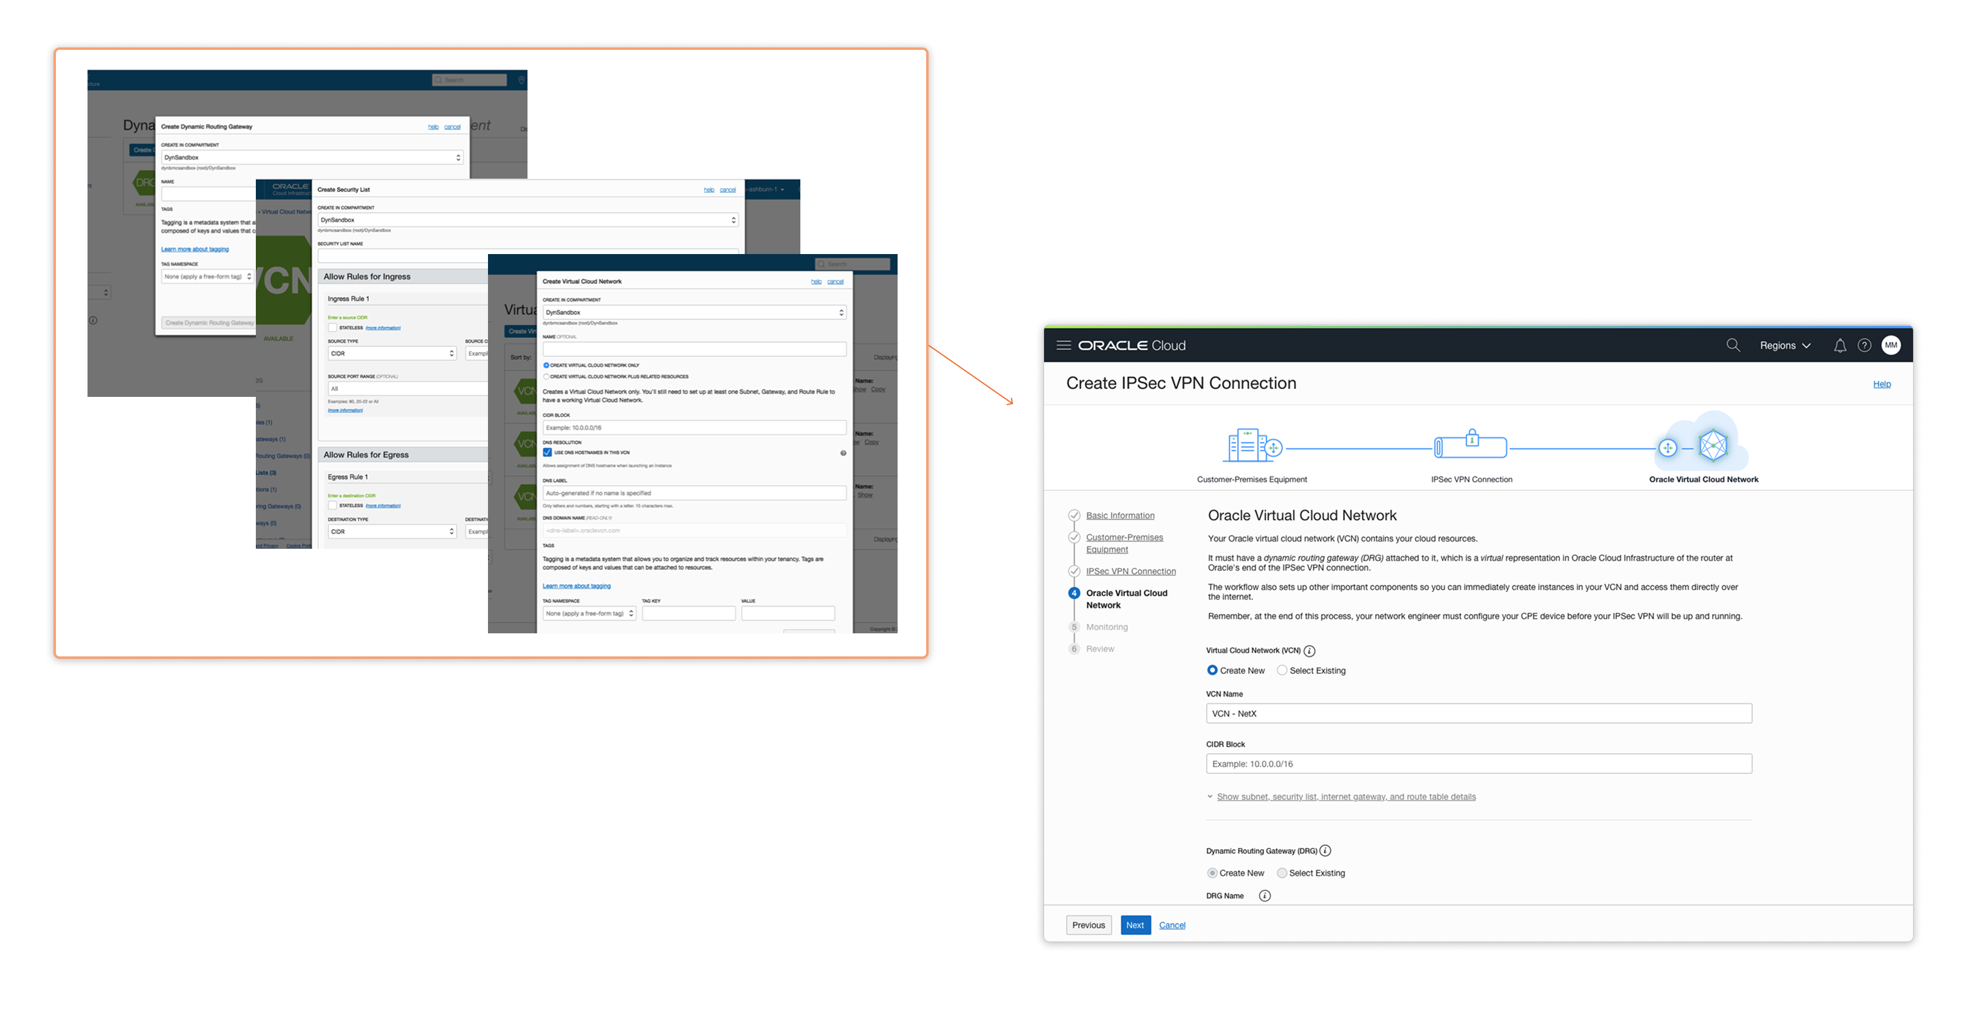Viewport: 1986px width, 1015px height.
Task: Go to IPSec VPN Connection step
Action: [1130, 571]
